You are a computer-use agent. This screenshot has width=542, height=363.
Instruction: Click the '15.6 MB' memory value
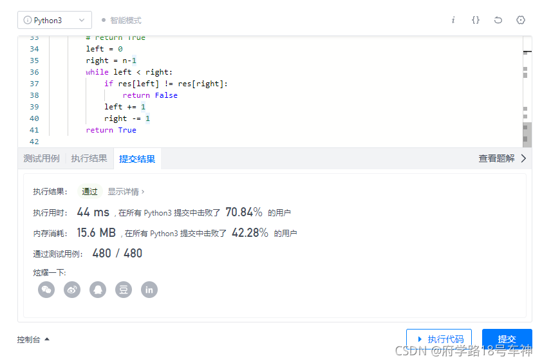(96, 232)
